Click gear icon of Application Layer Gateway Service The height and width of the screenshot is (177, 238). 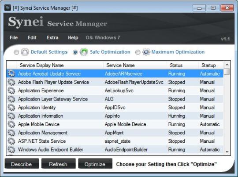(11, 99)
